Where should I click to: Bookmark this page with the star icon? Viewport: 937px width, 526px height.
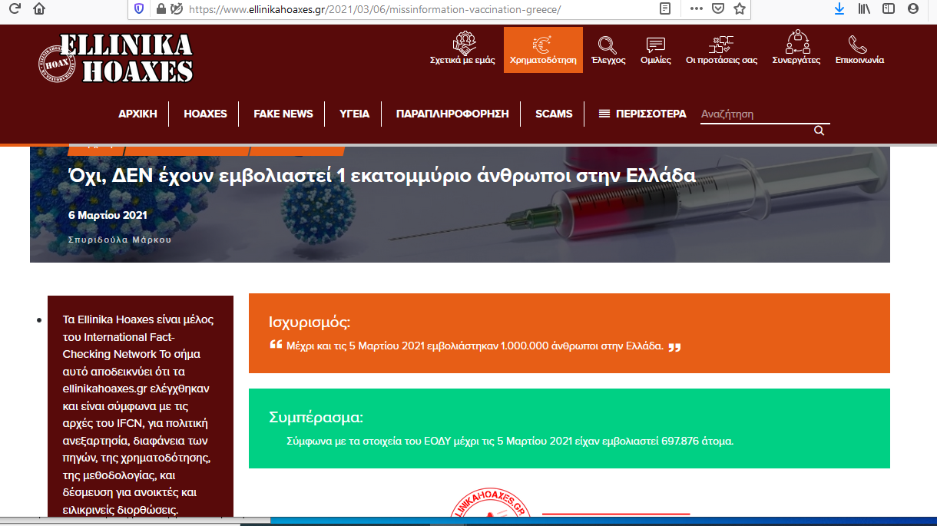click(739, 9)
